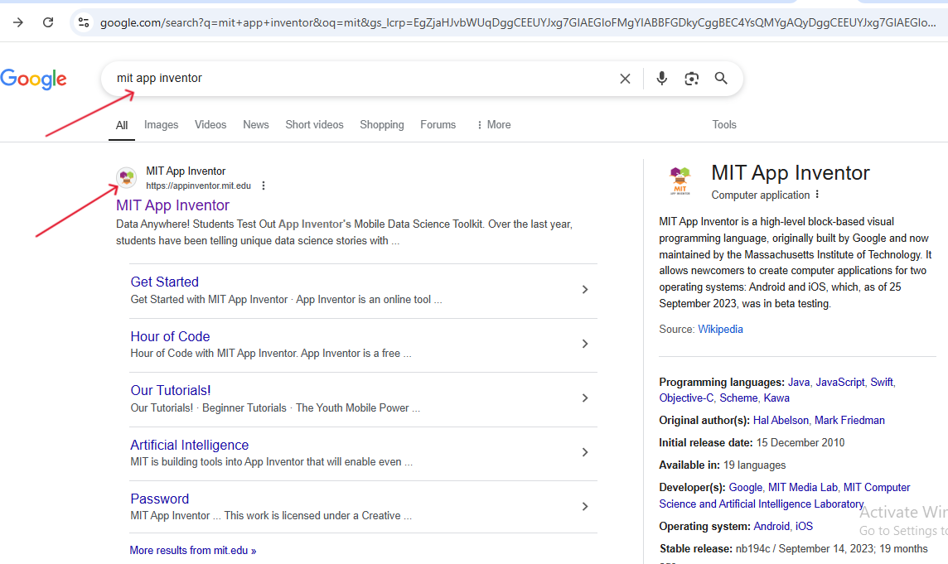The image size is (948, 564).
Task: Open Our Tutorials! sitelink
Action: pyautogui.click(x=171, y=391)
